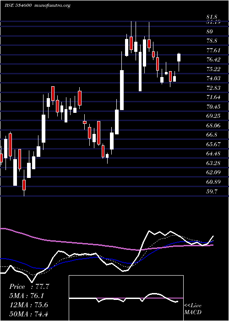Click the 77.61 price axis label
This screenshot has width=229, height=321.
(213, 50)
